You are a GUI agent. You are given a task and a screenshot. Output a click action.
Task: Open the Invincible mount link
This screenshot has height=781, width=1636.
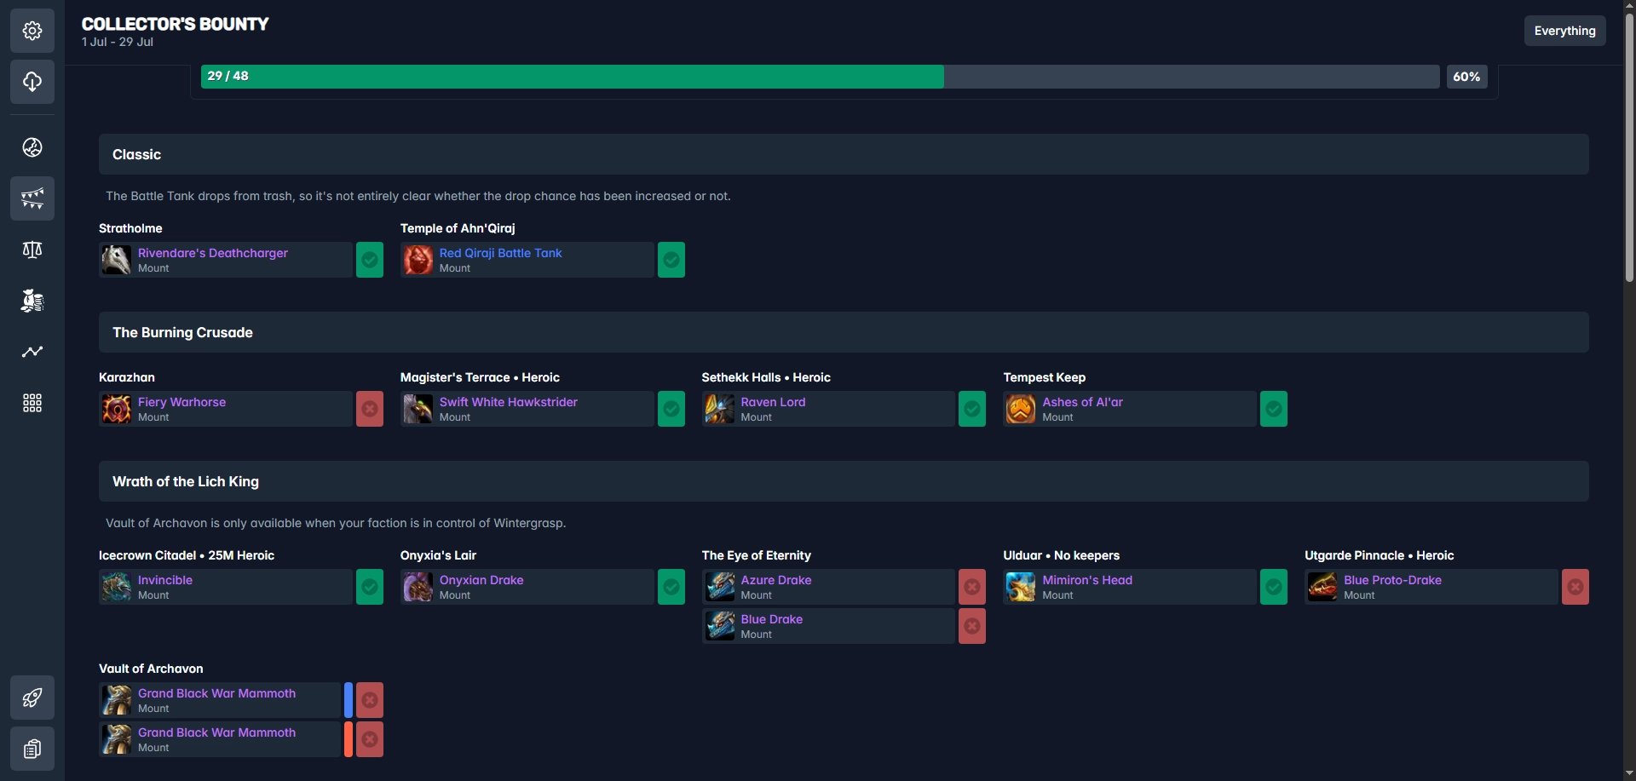click(165, 580)
